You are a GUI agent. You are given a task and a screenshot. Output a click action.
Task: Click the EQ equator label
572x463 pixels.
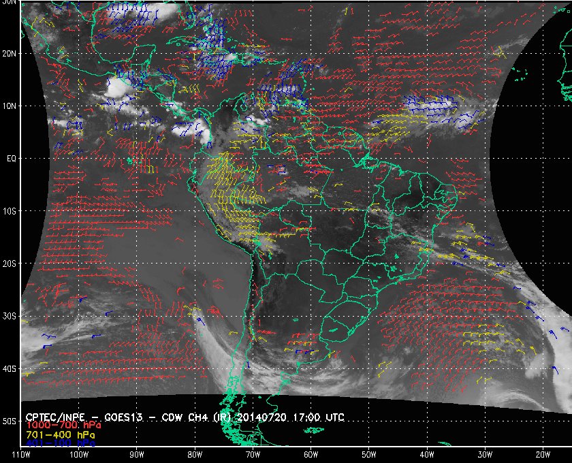click(x=12, y=159)
